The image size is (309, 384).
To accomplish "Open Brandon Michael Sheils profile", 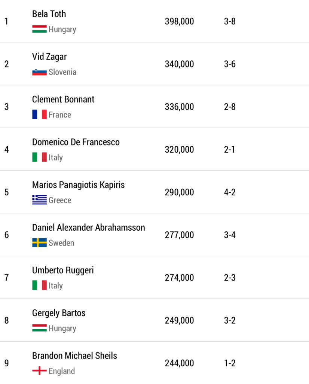I will pos(74,356).
